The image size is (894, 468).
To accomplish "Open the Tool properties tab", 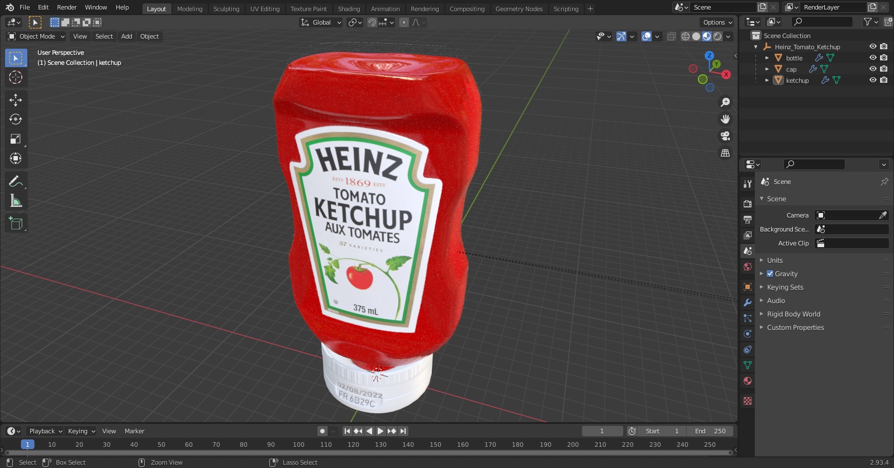I will [748, 184].
